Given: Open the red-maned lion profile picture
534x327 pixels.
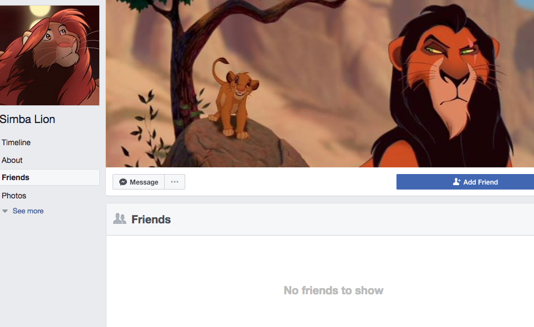Looking at the screenshot, I should [x=49, y=55].
